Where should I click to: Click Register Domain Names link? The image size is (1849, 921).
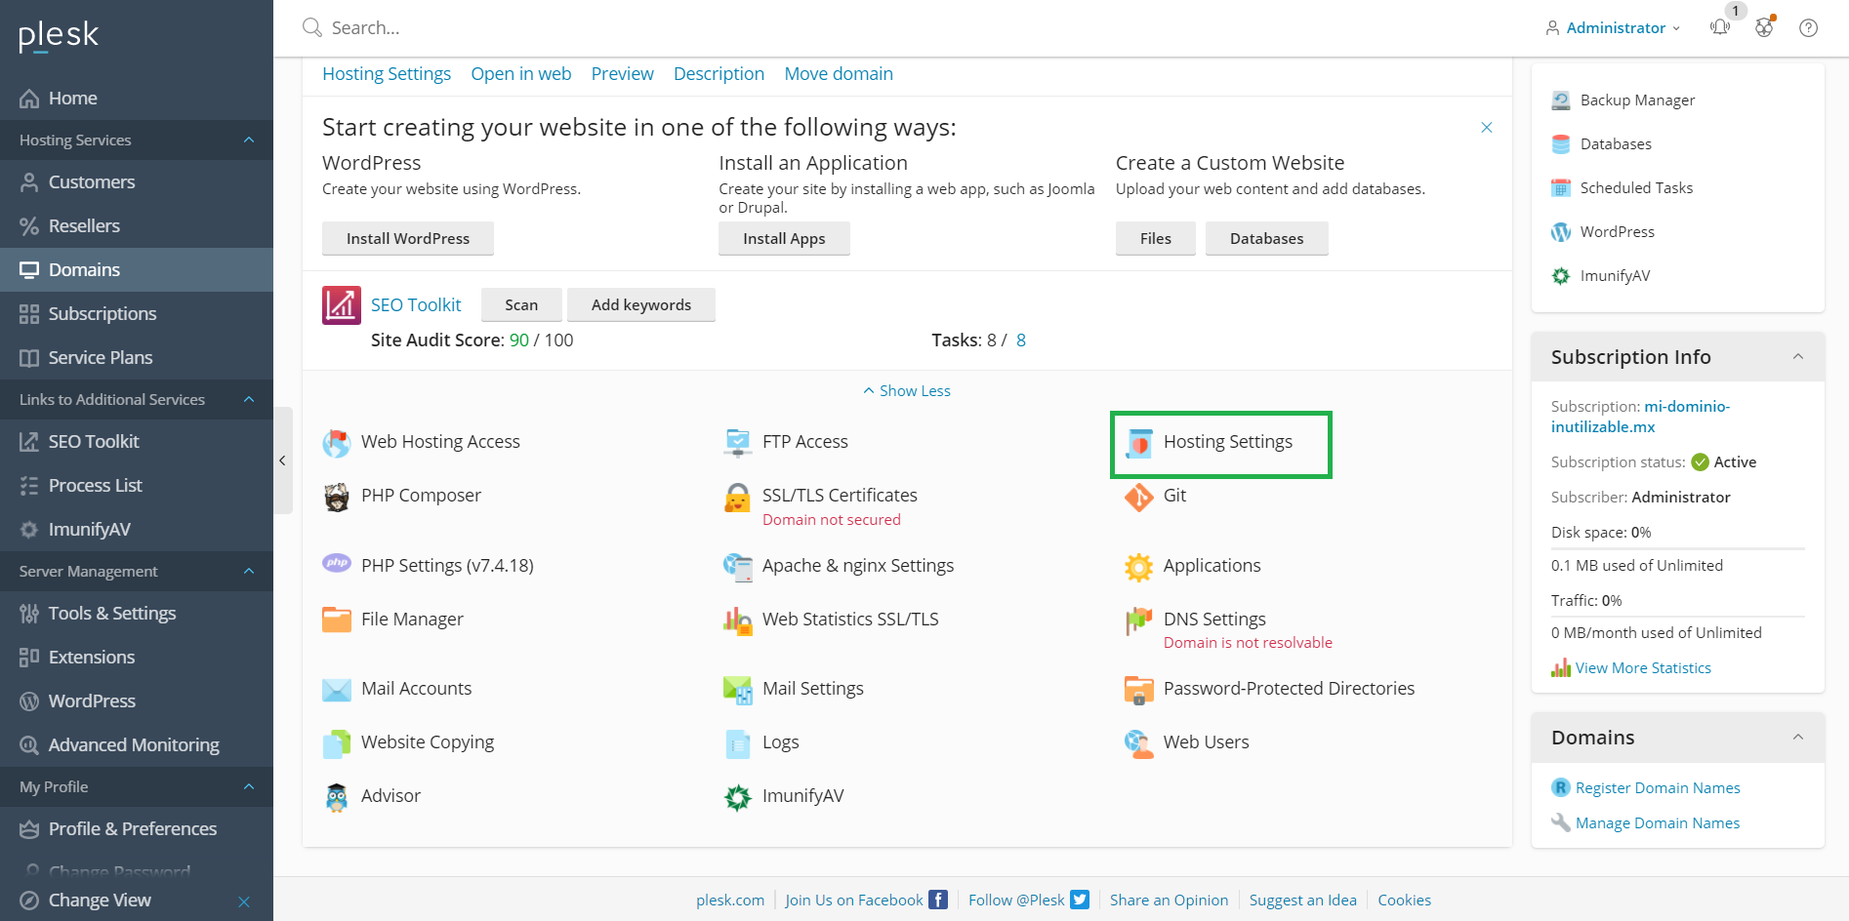1658,788
